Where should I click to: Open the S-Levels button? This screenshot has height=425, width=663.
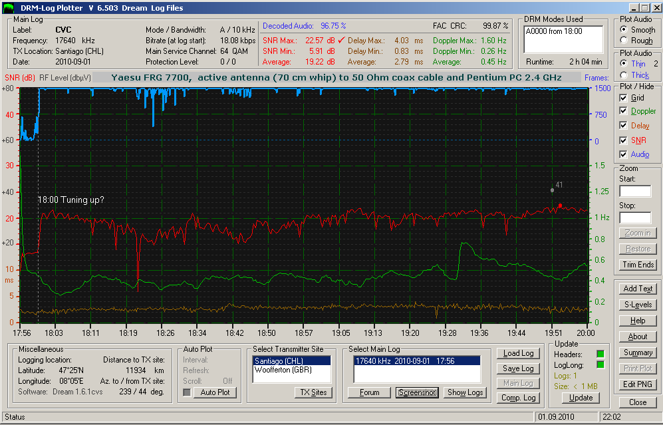638,305
